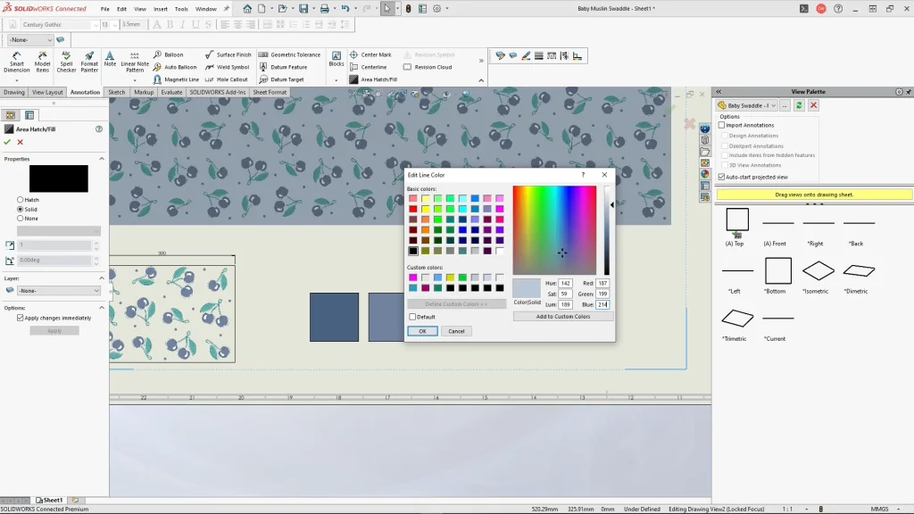Accept Area Hatch/Fill with green checkmark
The width and height of the screenshot is (914, 514).
pyautogui.click(x=7, y=142)
